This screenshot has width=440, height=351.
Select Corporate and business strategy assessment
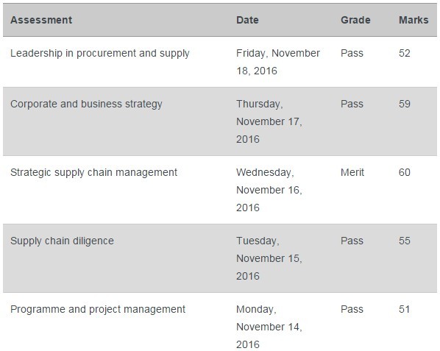click(86, 104)
